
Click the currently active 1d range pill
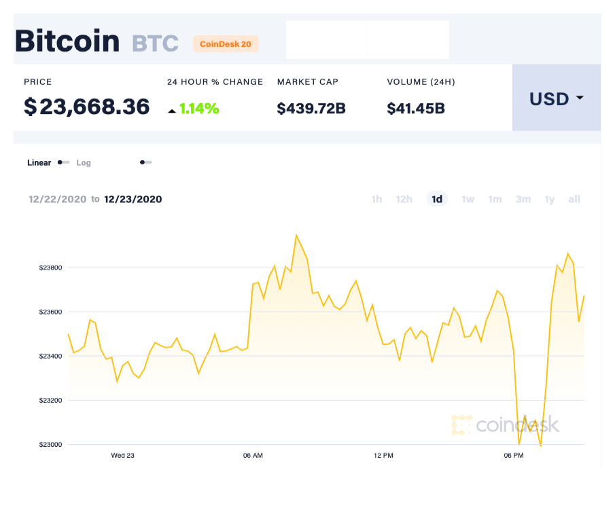[x=437, y=199]
